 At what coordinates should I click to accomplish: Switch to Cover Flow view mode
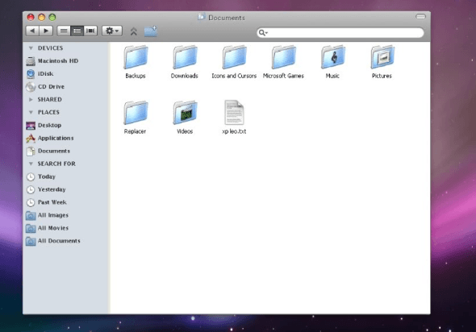tap(90, 31)
